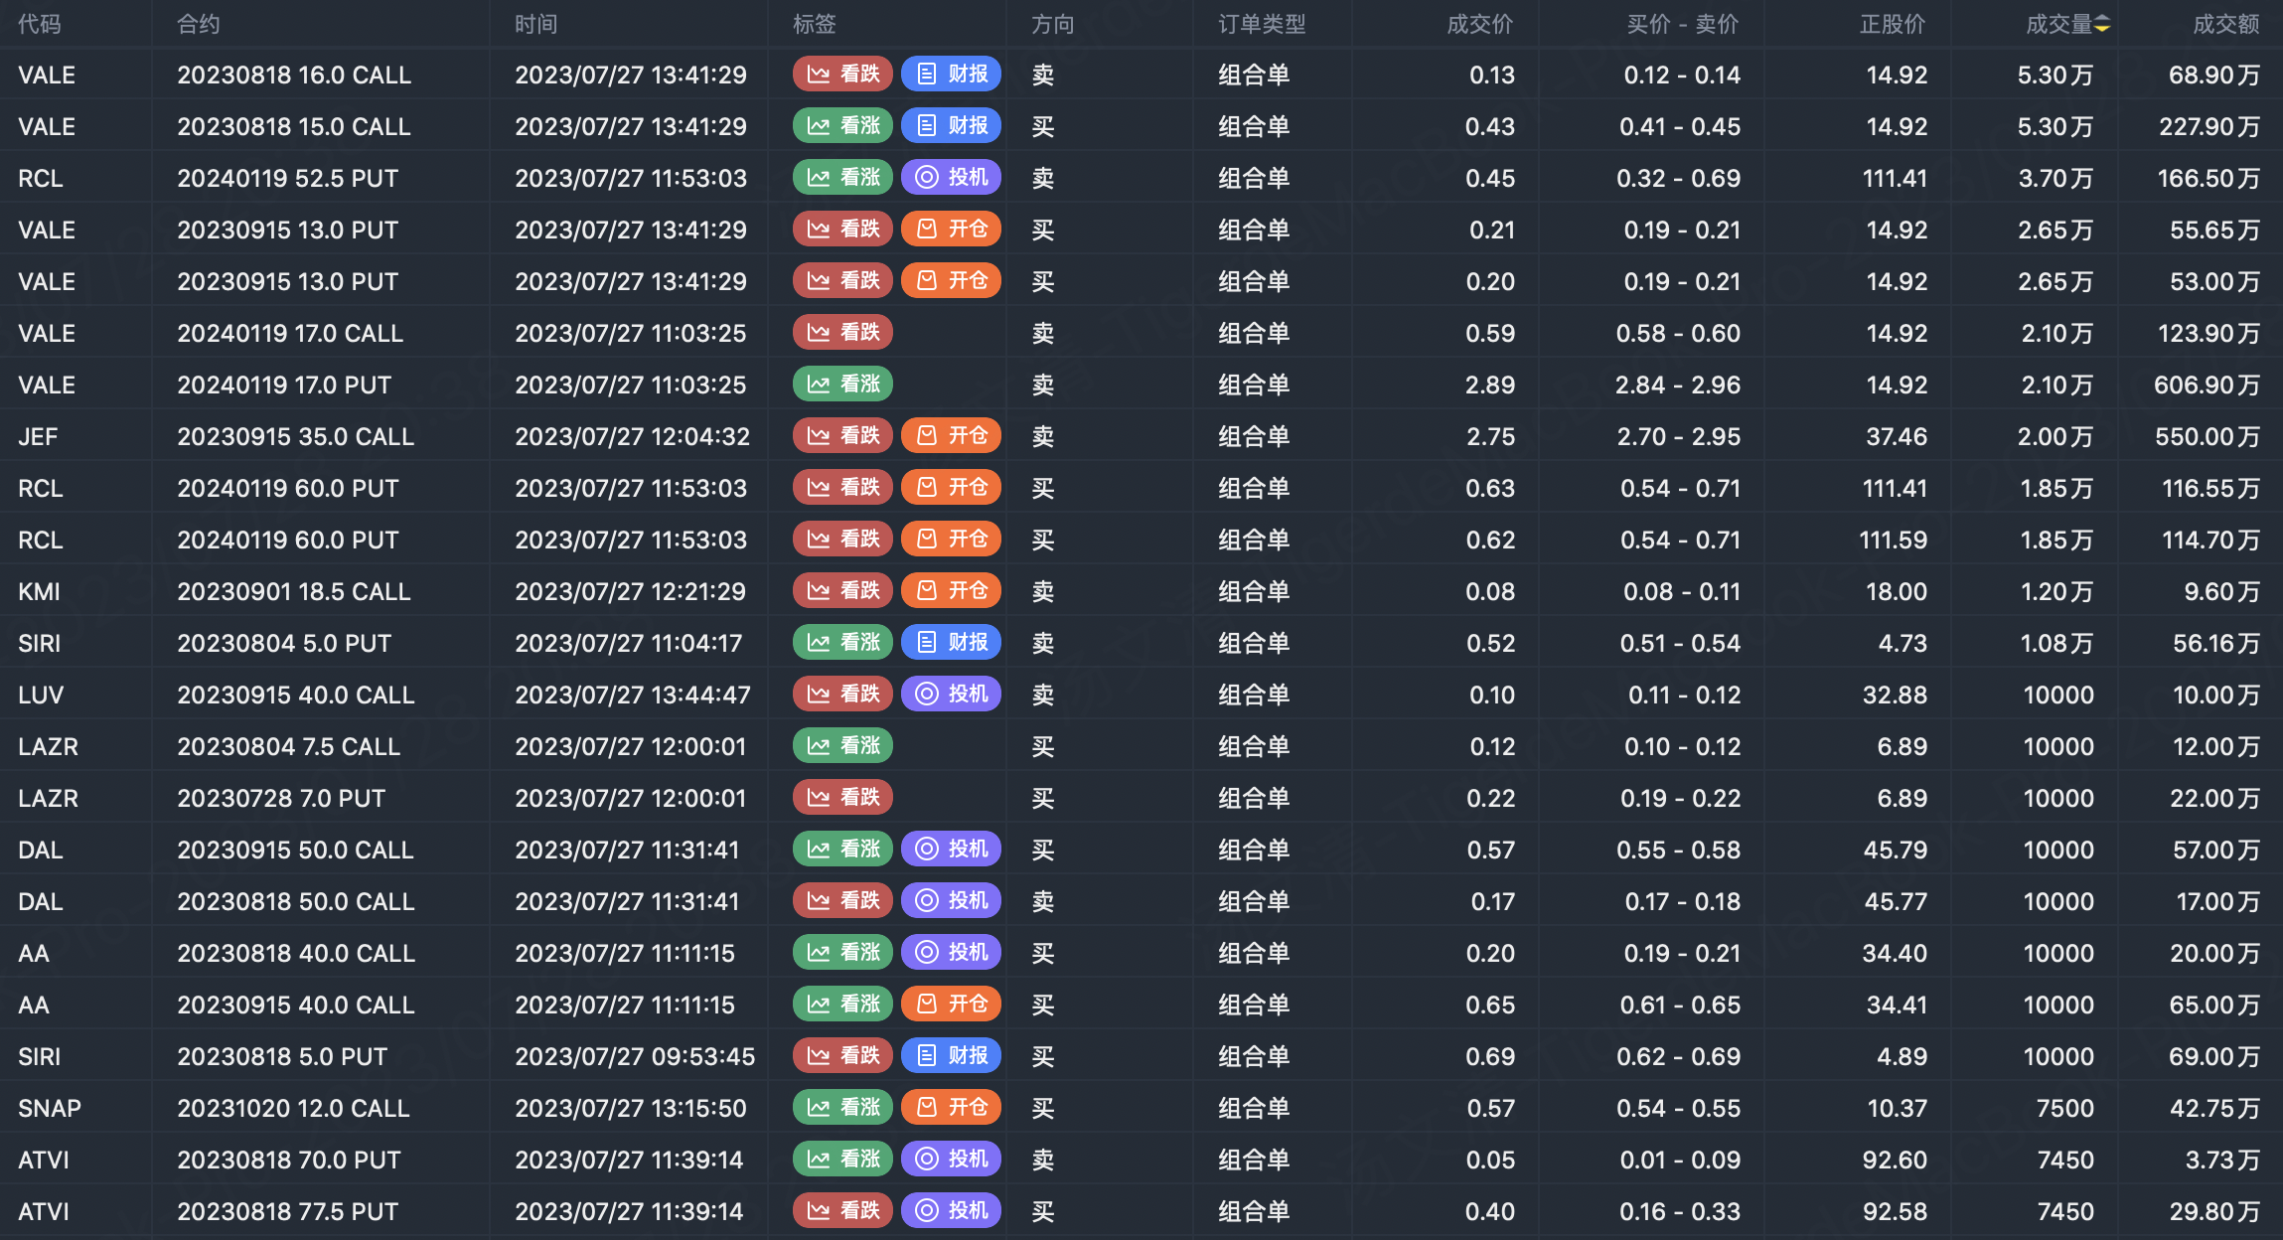Select contract 20230818 16.0 CALL

pos(294,76)
